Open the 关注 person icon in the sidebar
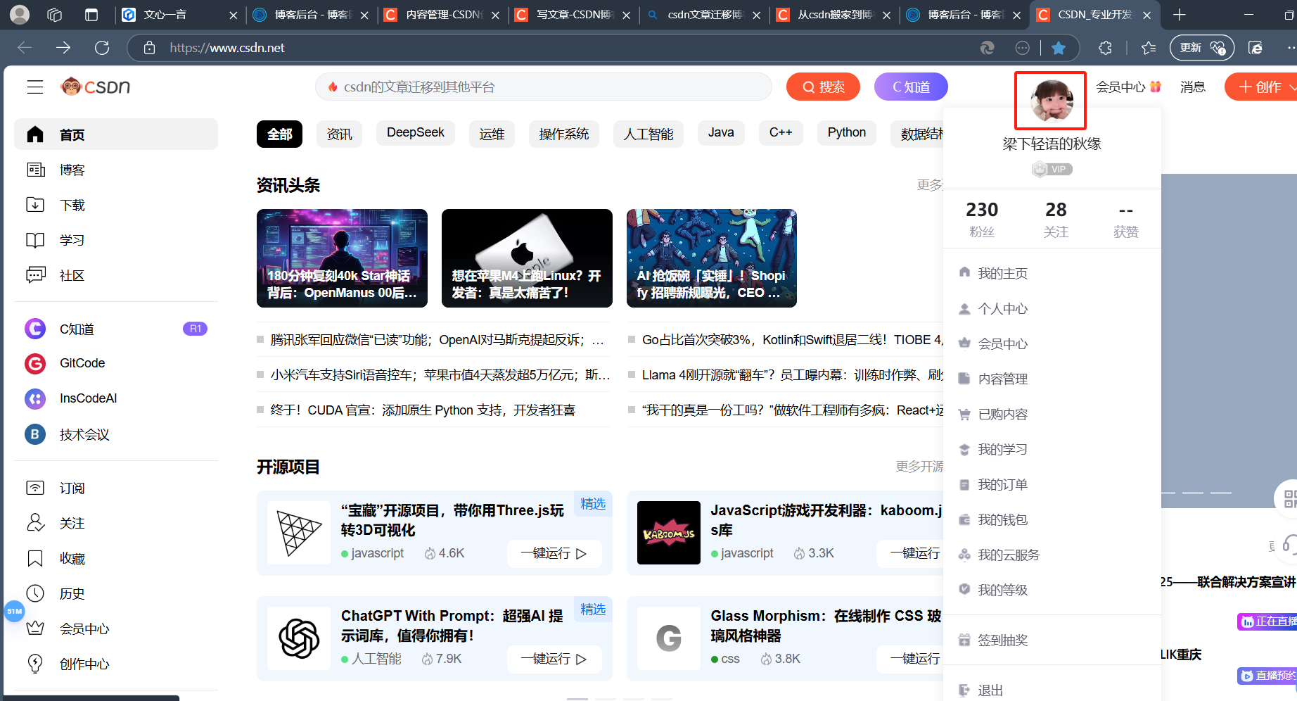 pyautogui.click(x=35, y=523)
